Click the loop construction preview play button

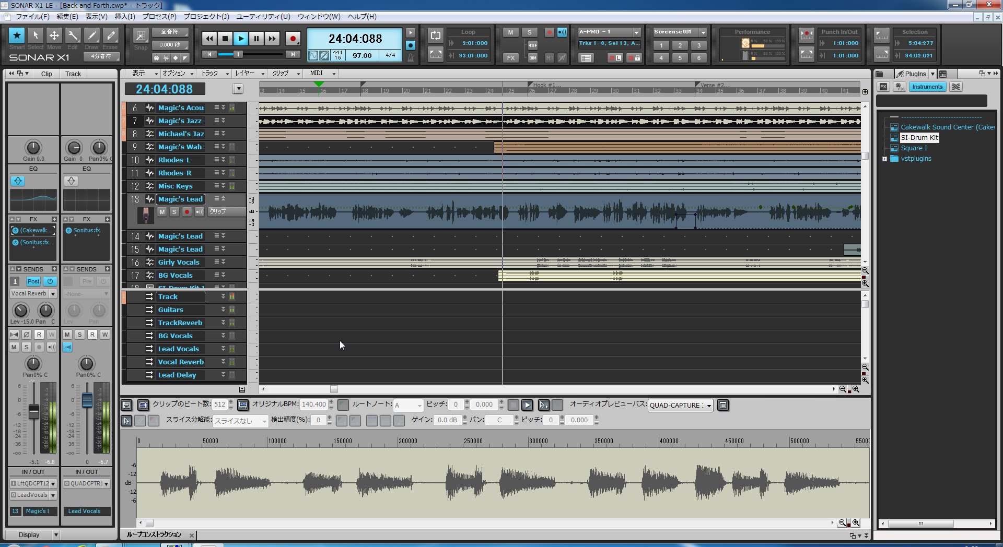[x=527, y=405]
